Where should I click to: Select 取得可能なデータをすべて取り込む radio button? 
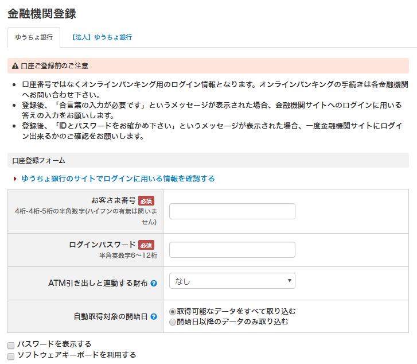point(173,311)
